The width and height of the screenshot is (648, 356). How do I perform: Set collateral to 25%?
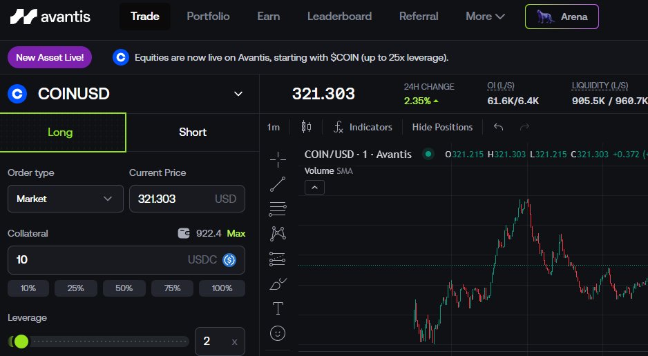[75, 288]
